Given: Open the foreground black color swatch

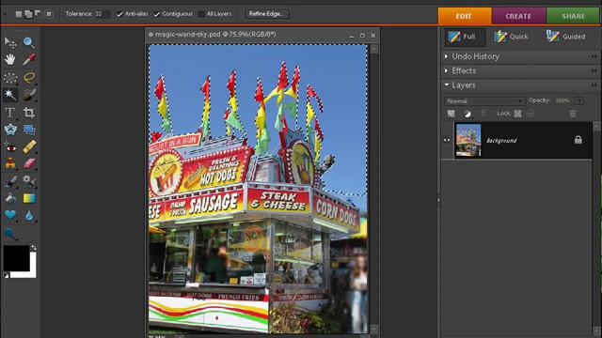Looking at the screenshot, I should [17, 258].
